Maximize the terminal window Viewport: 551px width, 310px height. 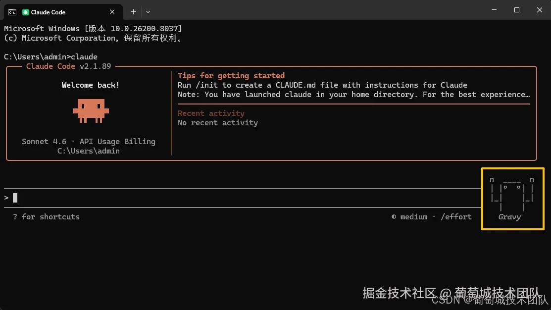click(517, 10)
